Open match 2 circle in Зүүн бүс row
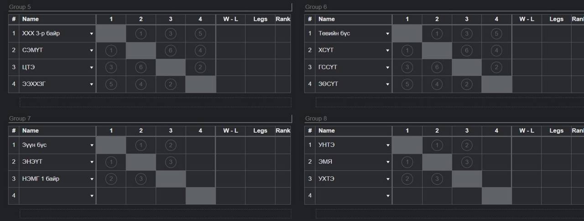The image size is (584, 221). (171, 145)
